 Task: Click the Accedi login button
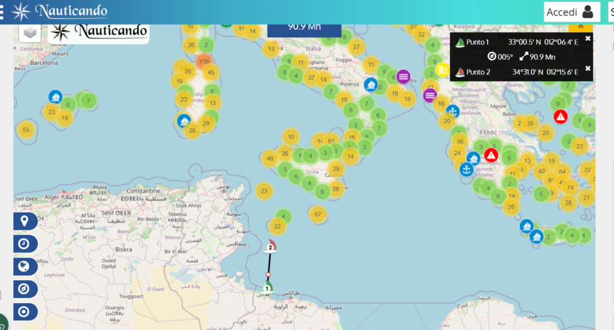(x=571, y=12)
